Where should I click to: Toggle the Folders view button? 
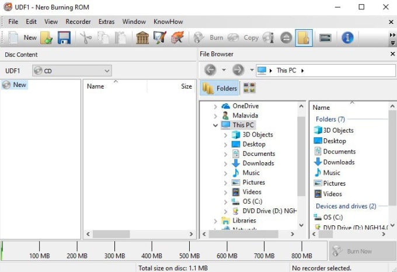[x=220, y=88]
